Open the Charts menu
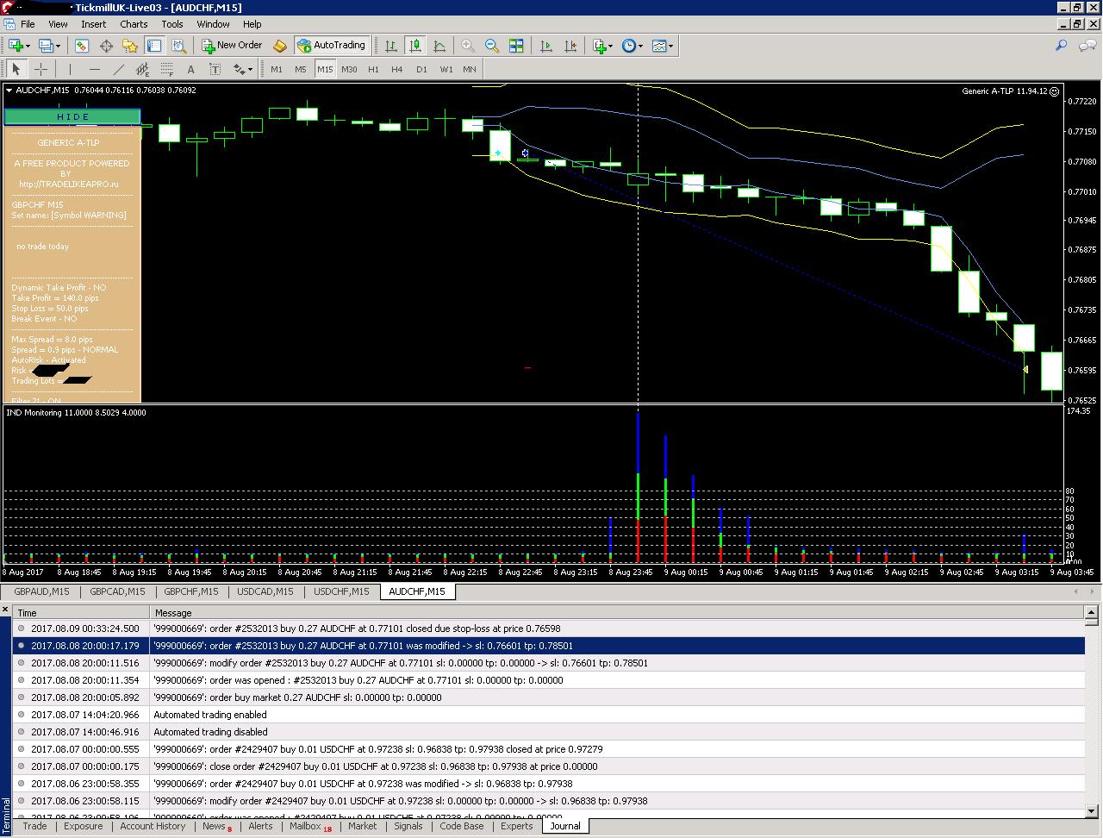The height and width of the screenshot is (838, 1103). (x=134, y=24)
